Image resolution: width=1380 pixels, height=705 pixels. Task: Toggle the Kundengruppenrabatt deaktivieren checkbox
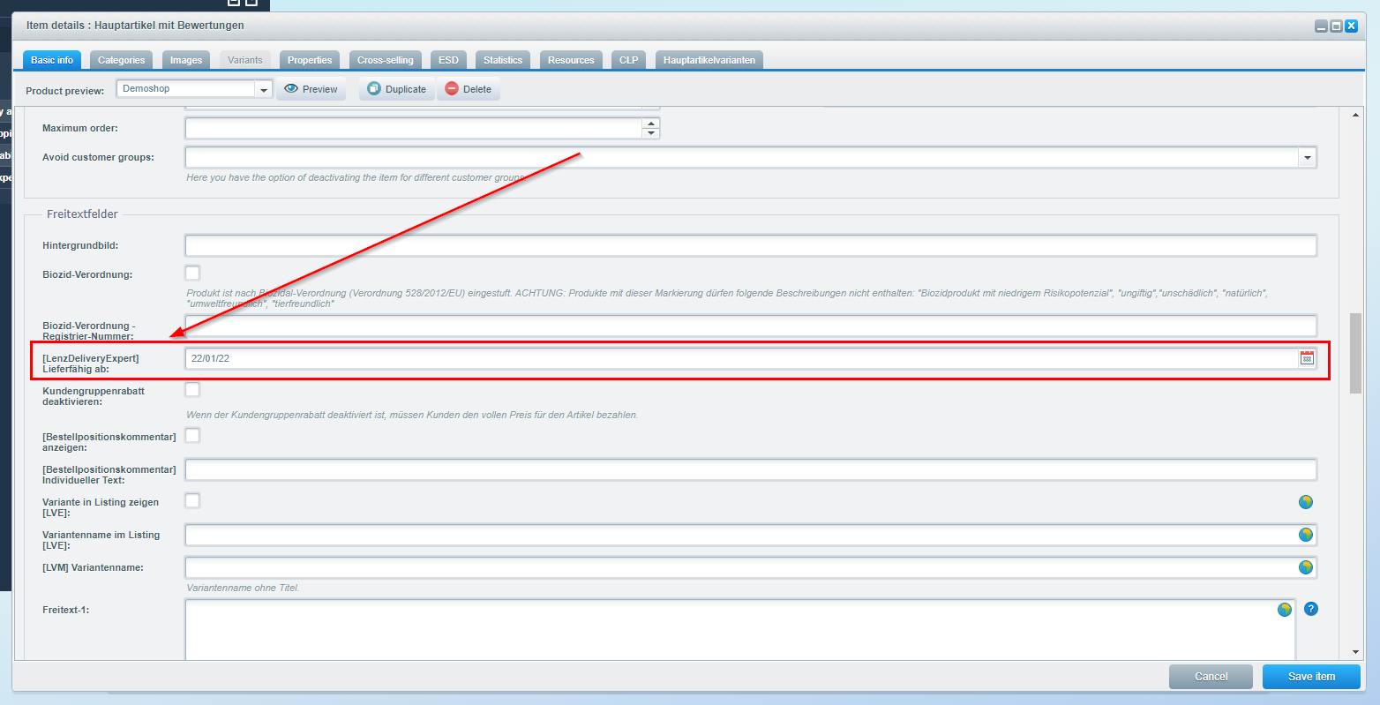pos(192,389)
